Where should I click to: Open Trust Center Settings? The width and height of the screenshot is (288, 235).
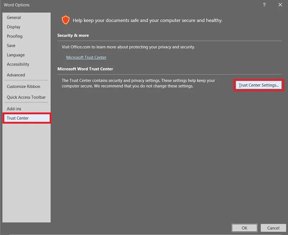pos(258,85)
